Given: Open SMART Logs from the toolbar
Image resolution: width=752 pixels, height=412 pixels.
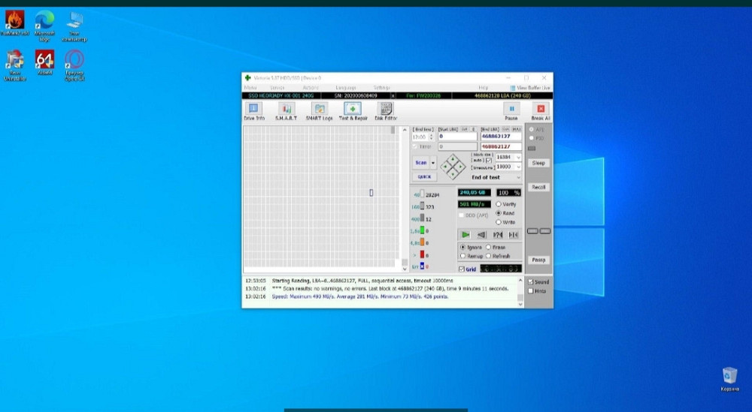Looking at the screenshot, I should click(319, 111).
